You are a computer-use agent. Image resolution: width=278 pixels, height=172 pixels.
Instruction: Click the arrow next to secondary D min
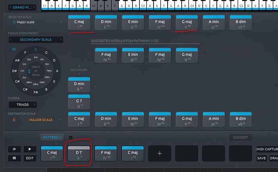coord(95,86)
